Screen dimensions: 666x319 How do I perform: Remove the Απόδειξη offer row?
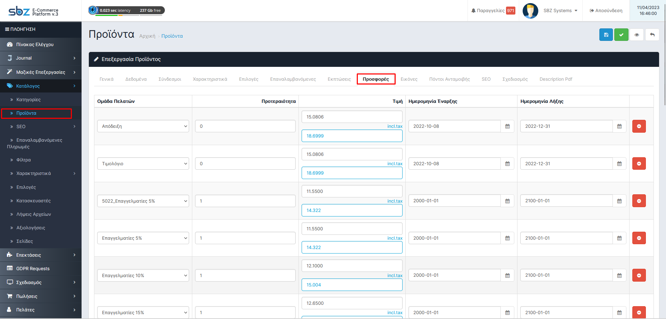point(639,126)
